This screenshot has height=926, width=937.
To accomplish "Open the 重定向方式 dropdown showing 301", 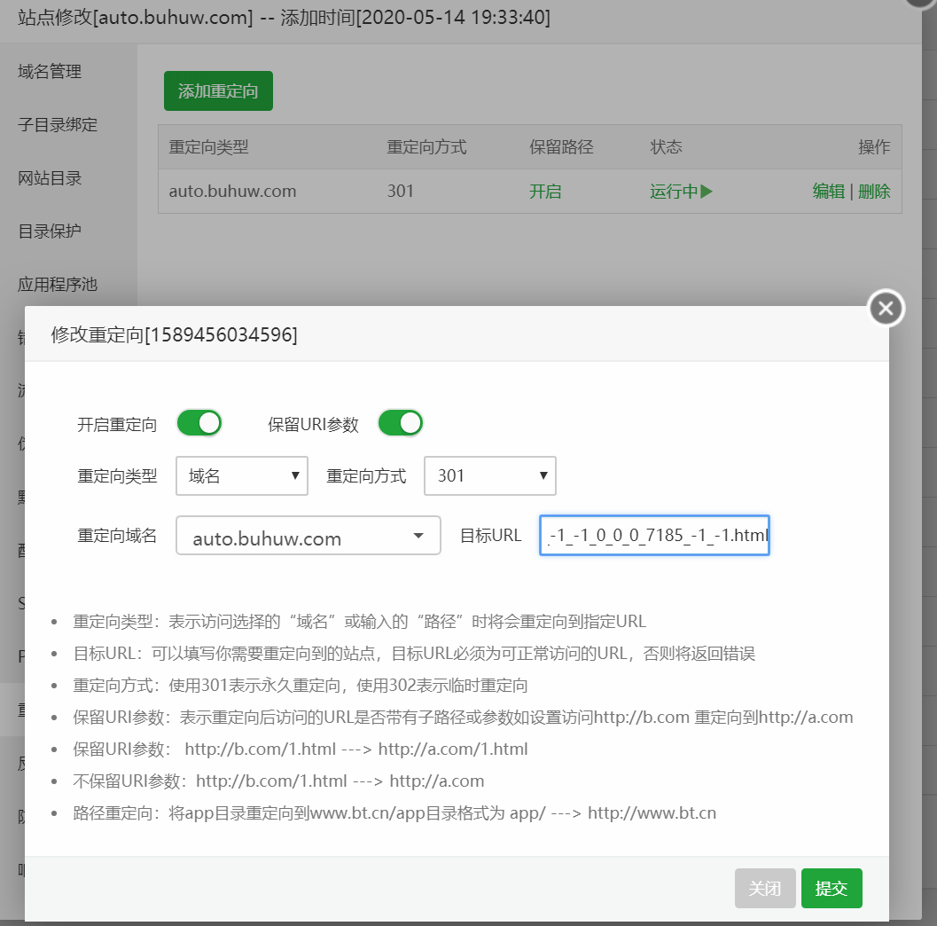I will point(490,475).
